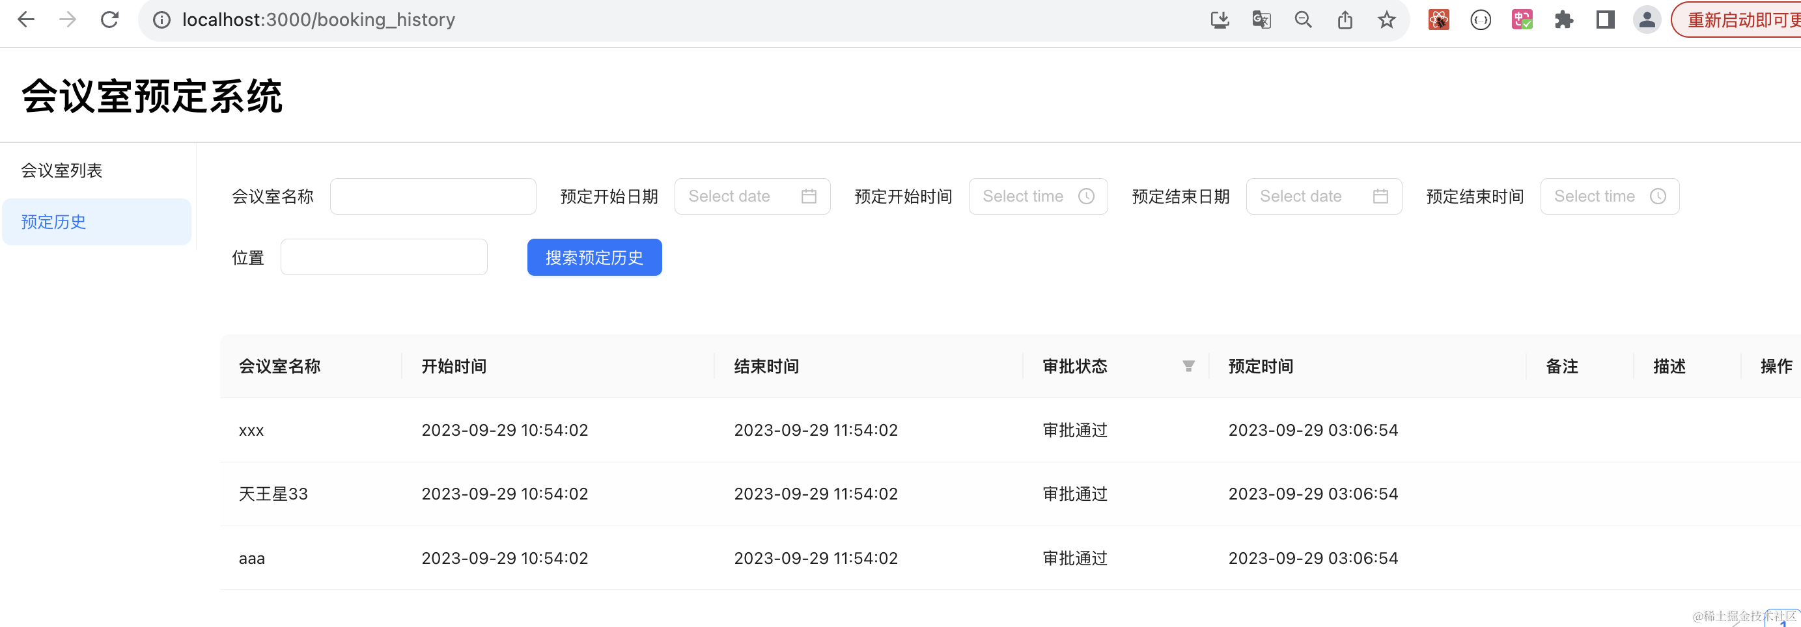This screenshot has height=627, width=1801.
Task: Select 预定历史 in the sidebar
Action: point(96,221)
